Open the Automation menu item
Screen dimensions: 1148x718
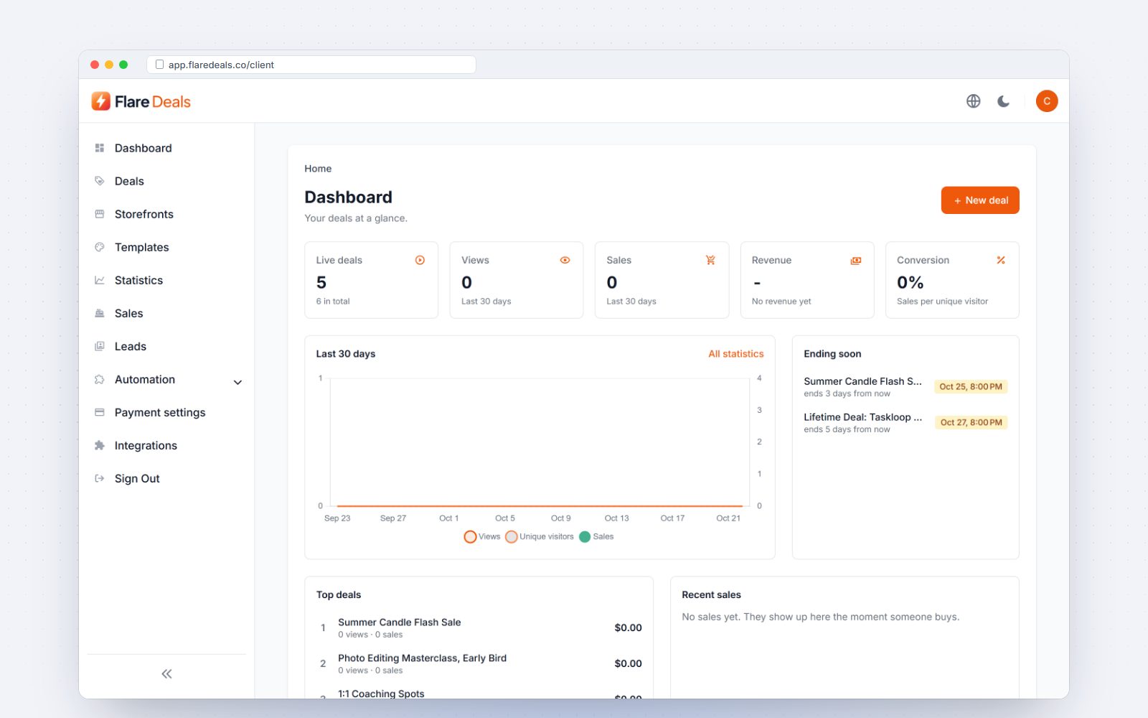[145, 379]
